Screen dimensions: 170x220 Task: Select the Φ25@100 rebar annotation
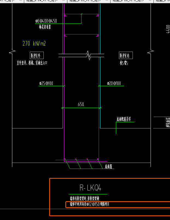point(46,83)
